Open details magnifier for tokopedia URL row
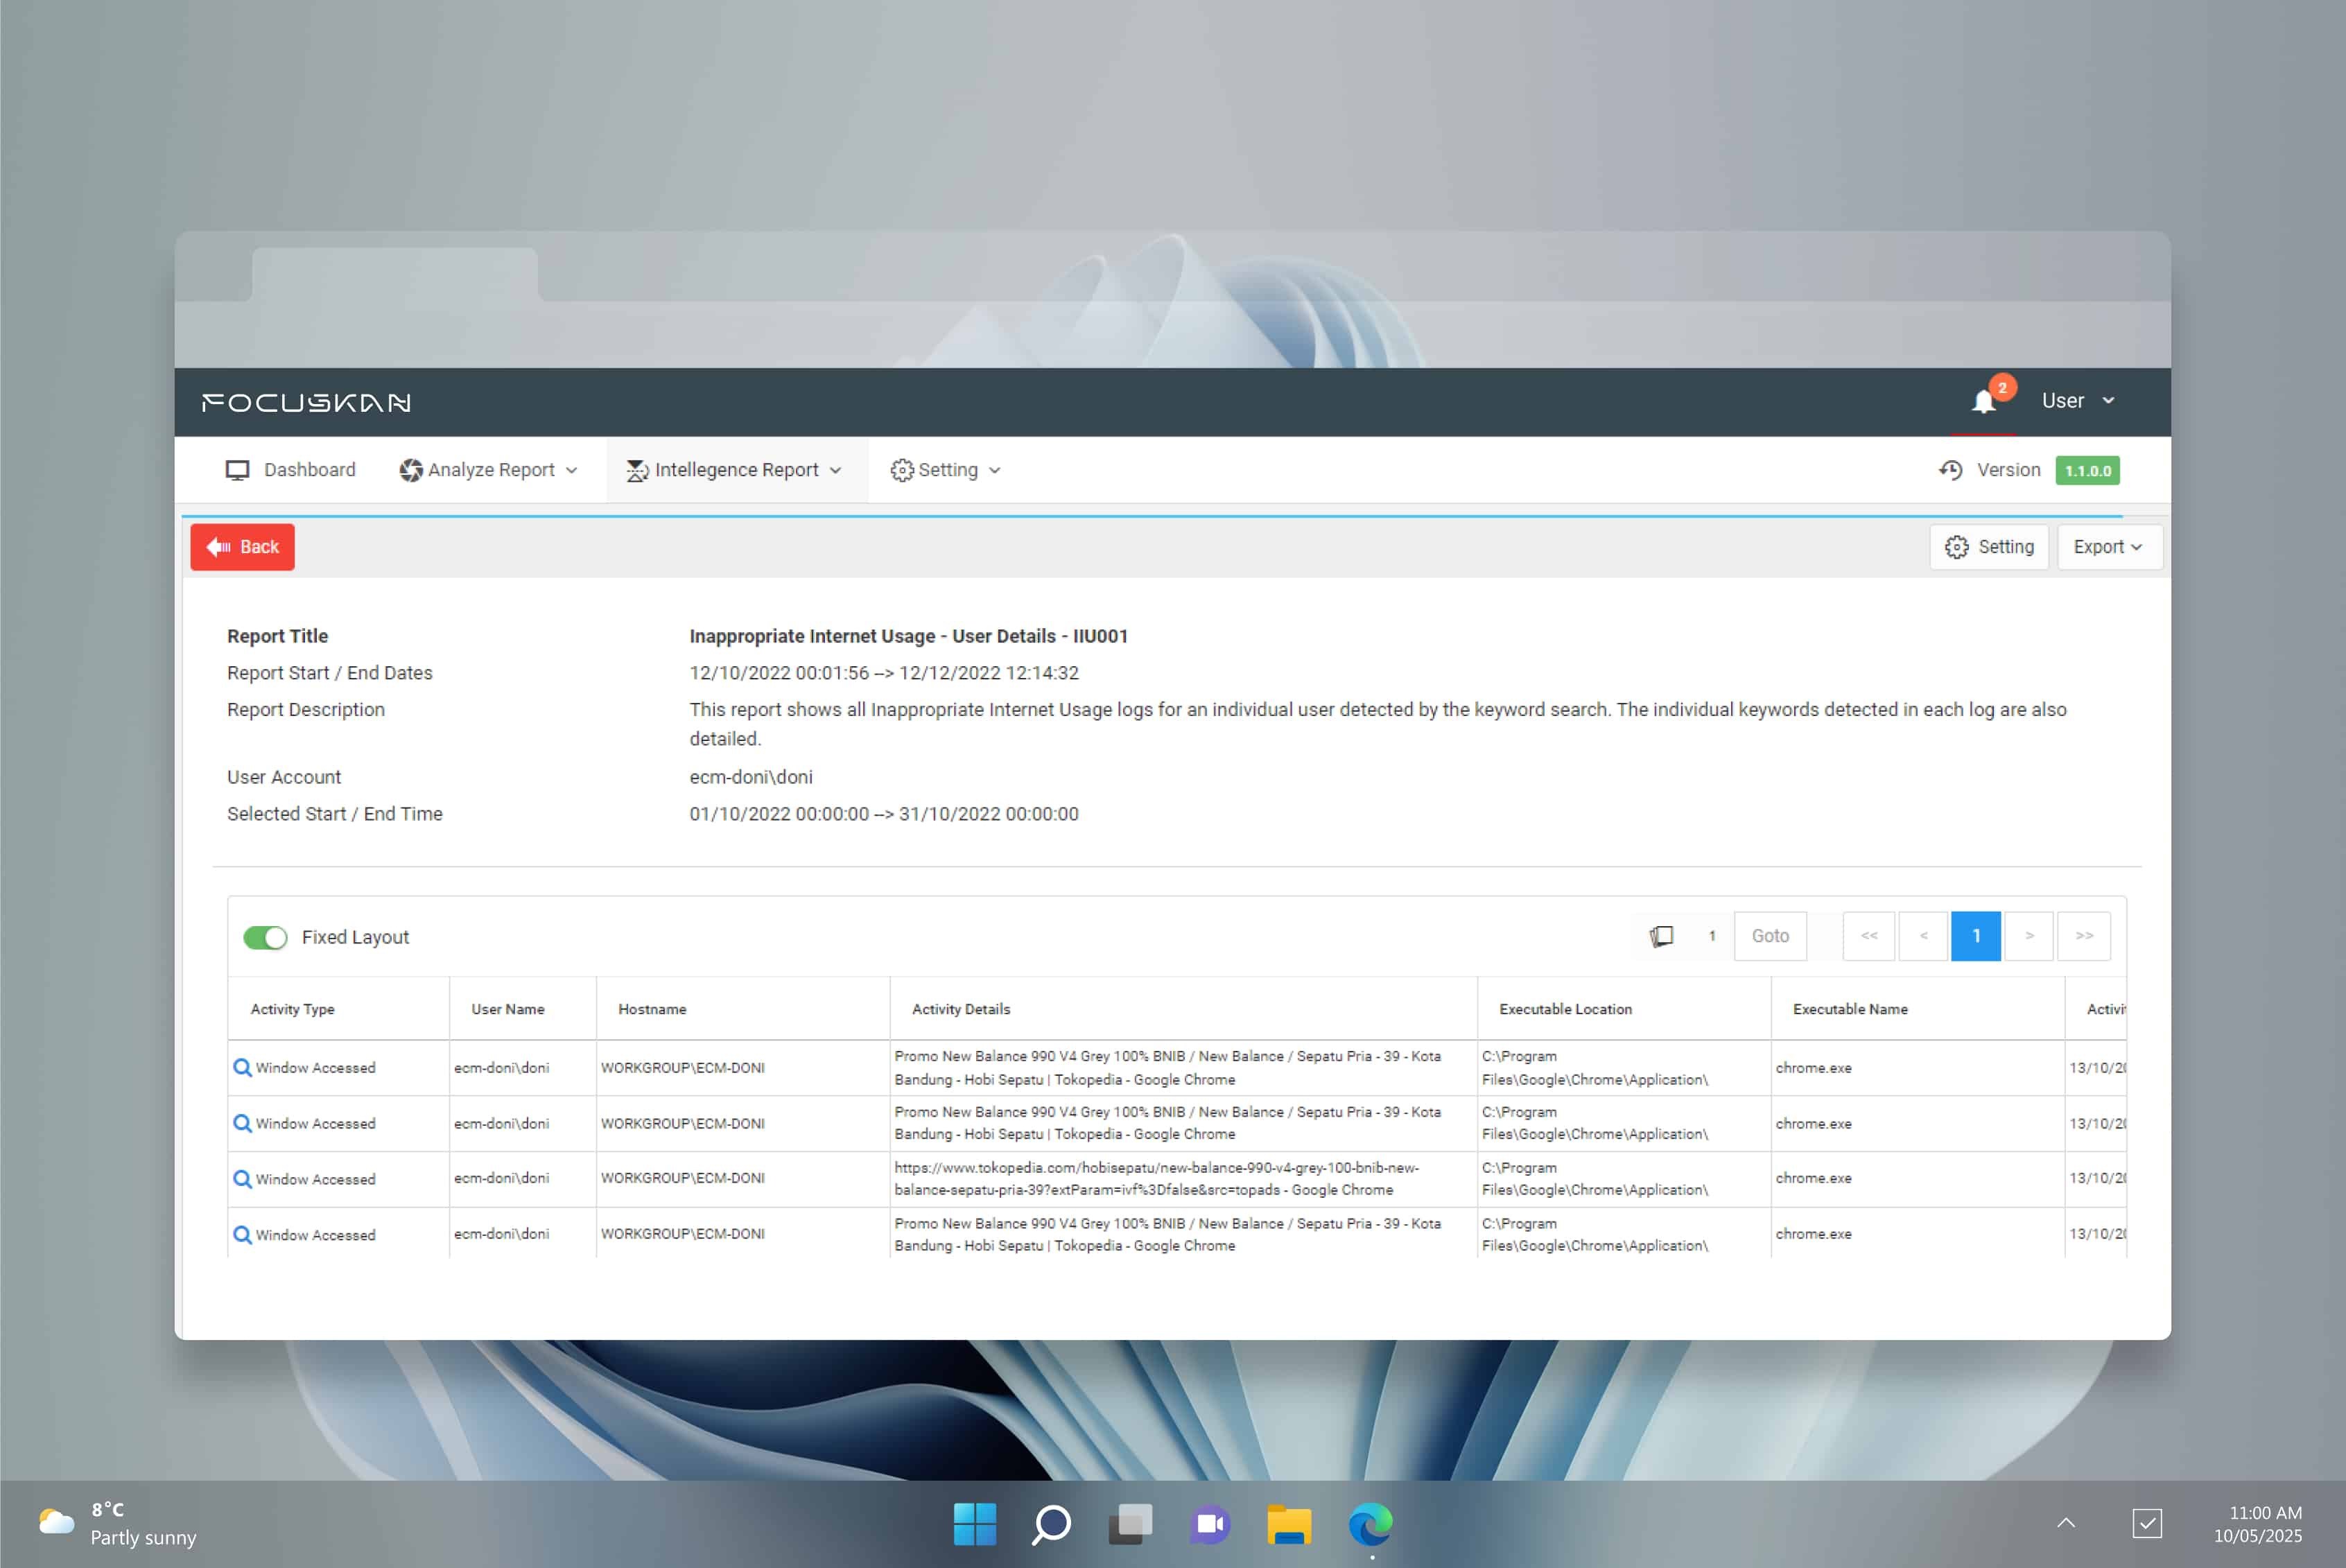 [x=242, y=1179]
